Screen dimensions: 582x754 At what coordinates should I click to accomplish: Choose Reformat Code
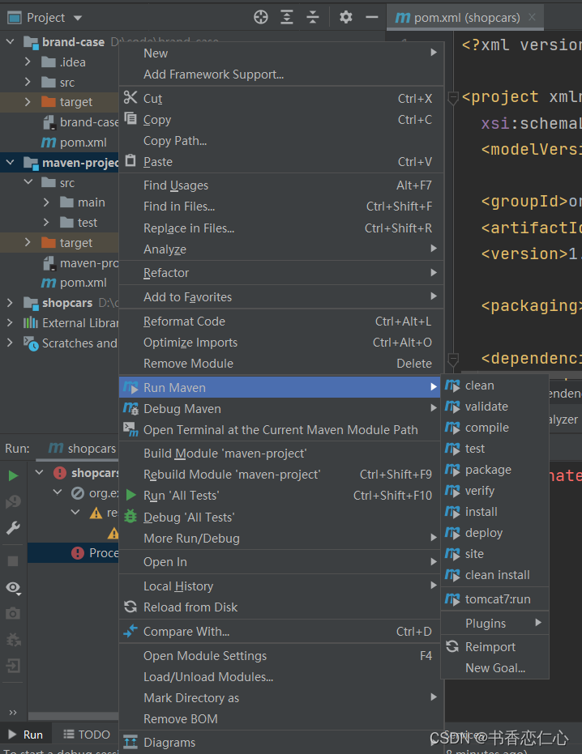pyautogui.click(x=280, y=322)
